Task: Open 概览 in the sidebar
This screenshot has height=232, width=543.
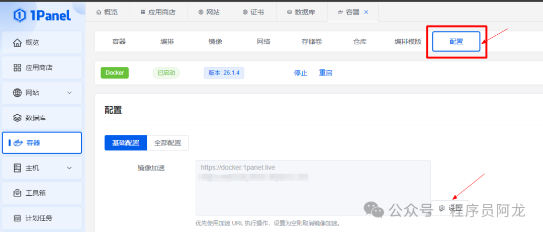Action: (x=42, y=43)
